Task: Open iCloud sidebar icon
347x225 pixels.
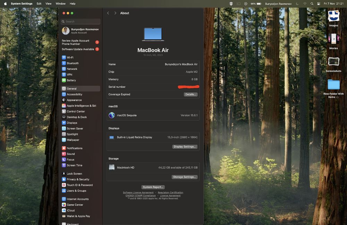Action: [x=64, y=210]
